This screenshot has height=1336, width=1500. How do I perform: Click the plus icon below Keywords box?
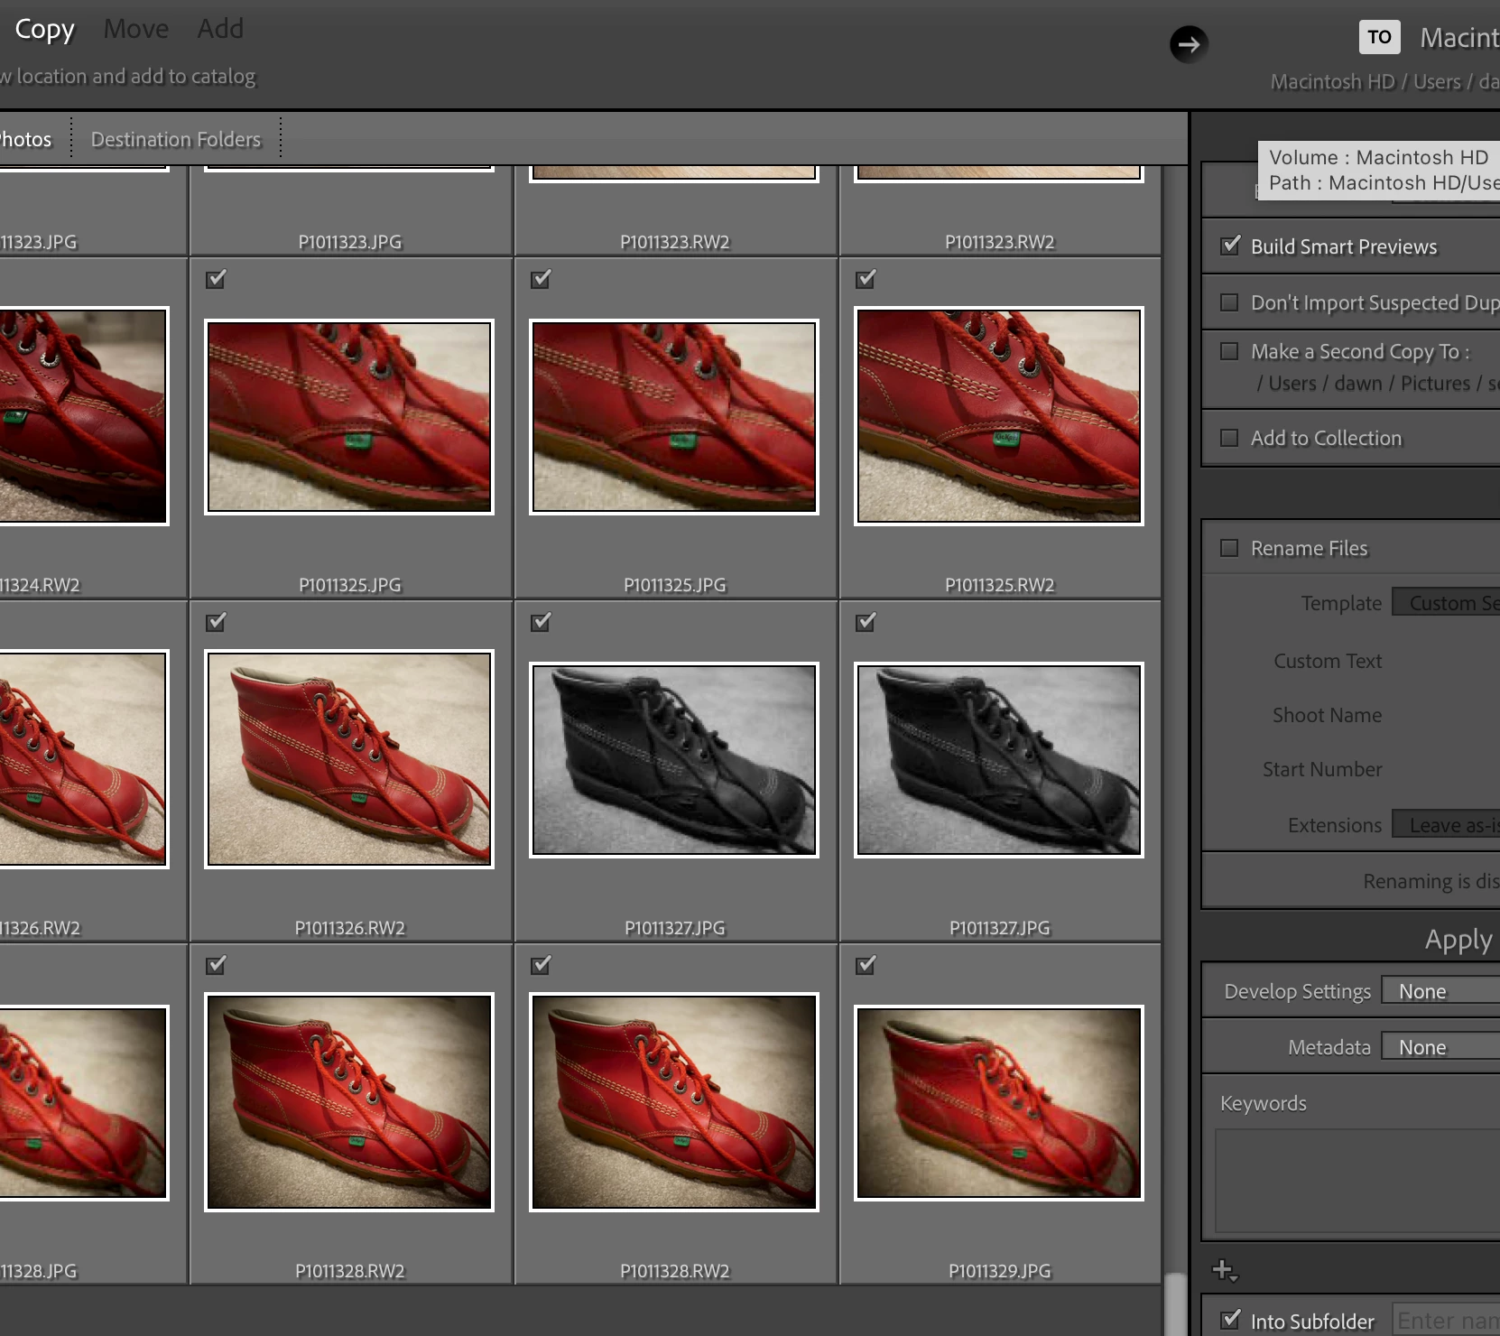point(1224,1270)
